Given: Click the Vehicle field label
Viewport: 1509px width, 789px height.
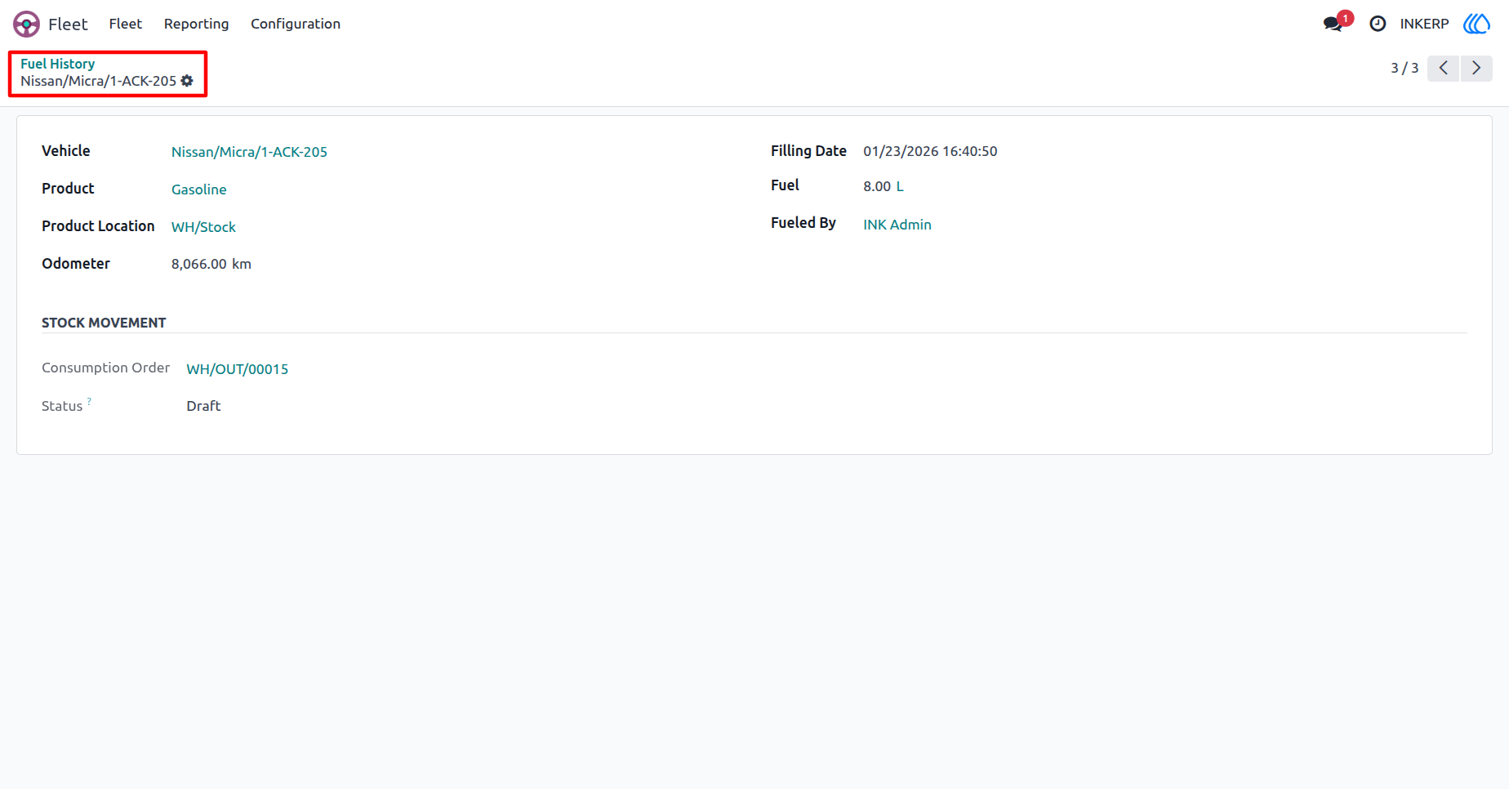Looking at the screenshot, I should (x=66, y=151).
